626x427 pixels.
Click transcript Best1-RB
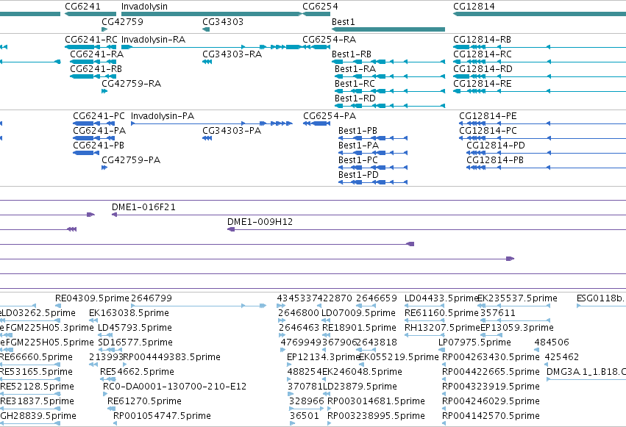[352, 54]
